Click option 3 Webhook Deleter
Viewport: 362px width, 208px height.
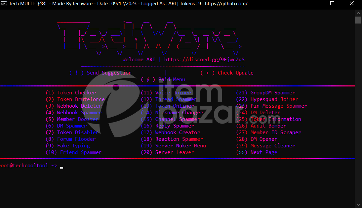point(74,106)
